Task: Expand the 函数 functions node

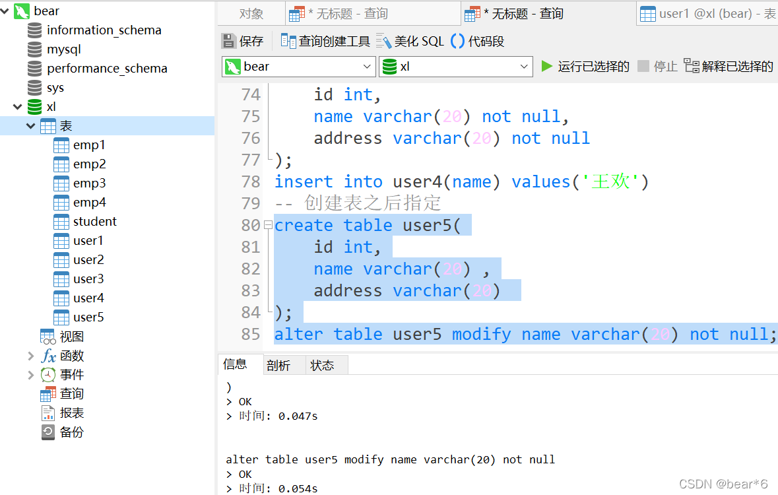Action: click(31, 356)
